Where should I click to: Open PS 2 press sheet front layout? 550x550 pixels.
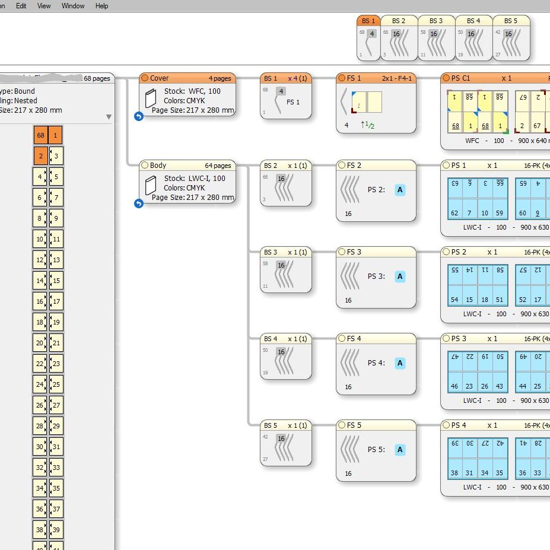pyautogui.click(x=478, y=285)
